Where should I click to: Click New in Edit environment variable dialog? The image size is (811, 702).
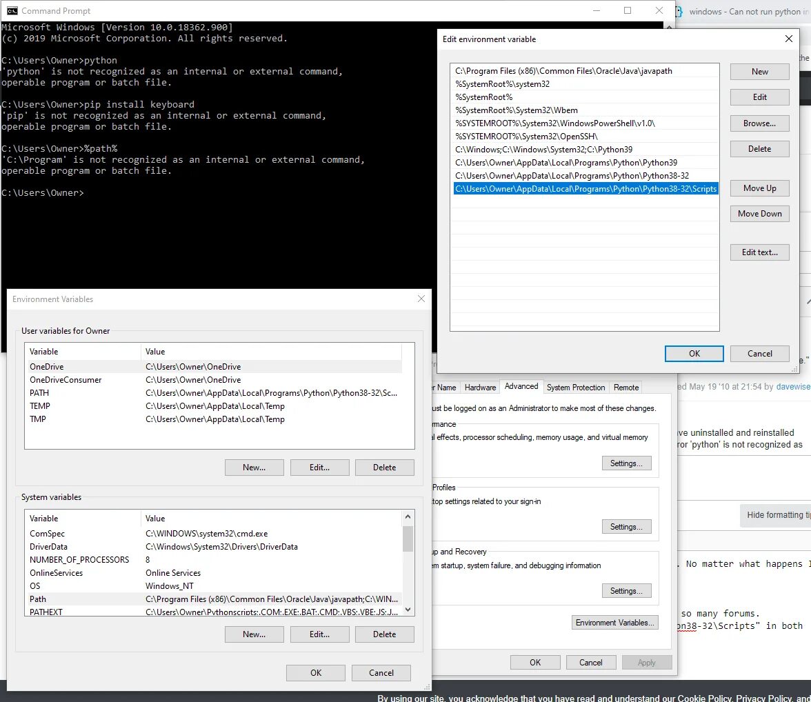[x=759, y=72]
